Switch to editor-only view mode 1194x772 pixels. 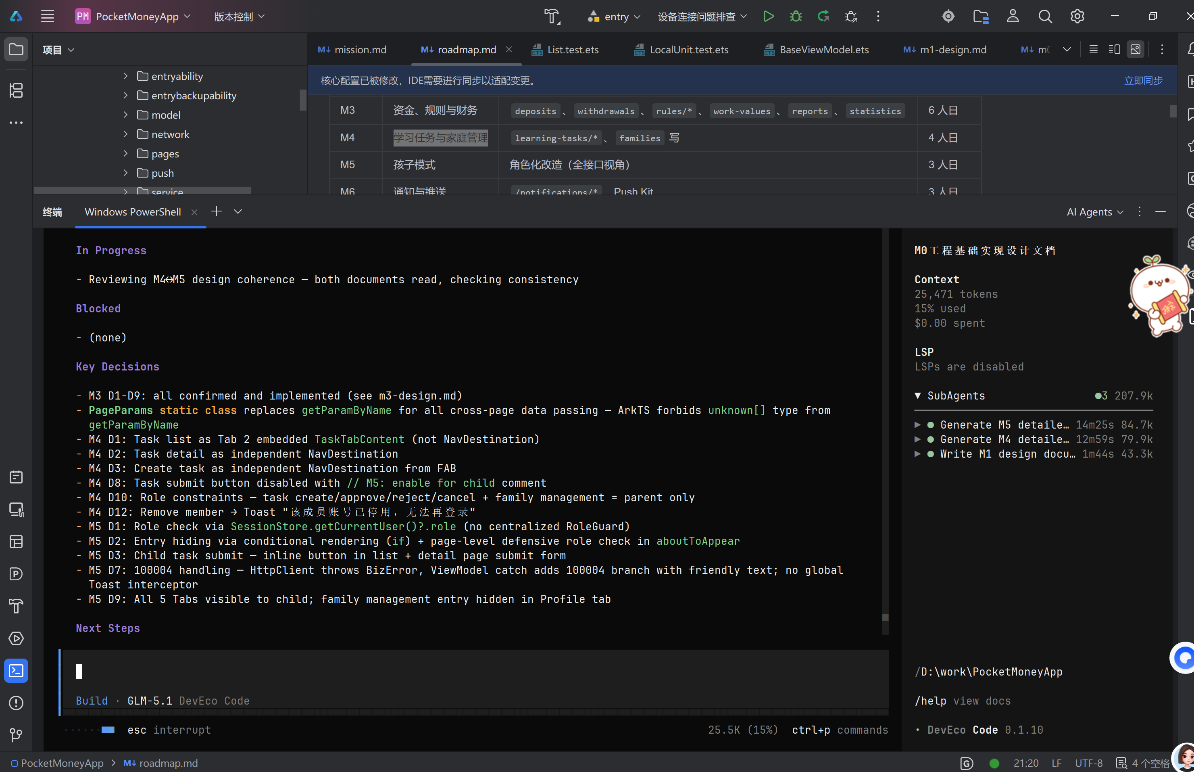pos(1093,50)
